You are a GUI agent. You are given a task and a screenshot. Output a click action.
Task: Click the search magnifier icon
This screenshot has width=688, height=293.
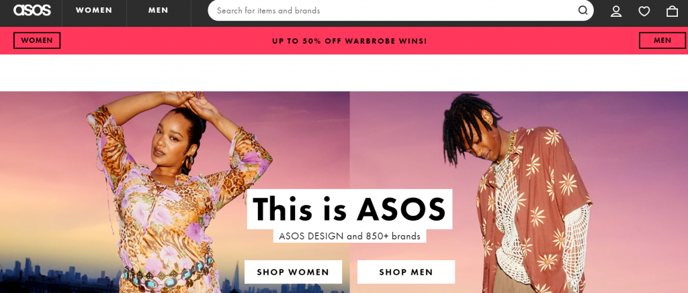[x=583, y=11]
